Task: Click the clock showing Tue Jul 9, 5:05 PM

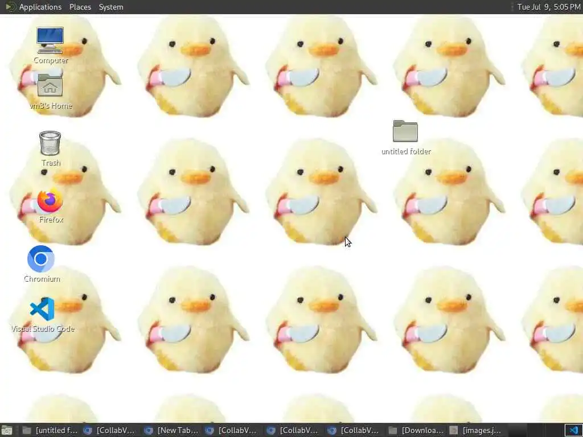Action: pos(549,7)
